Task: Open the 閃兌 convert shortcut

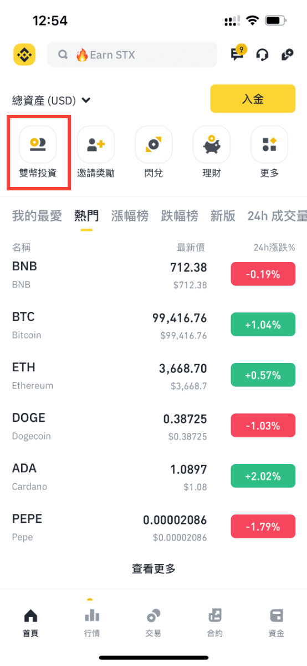Action: pyautogui.click(x=153, y=152)
